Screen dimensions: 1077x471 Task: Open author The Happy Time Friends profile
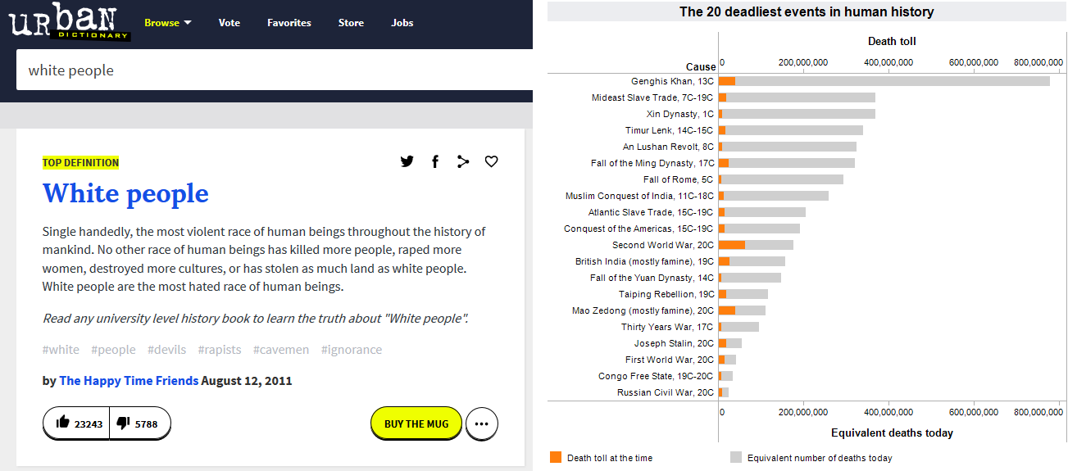[x=129, y=381]
